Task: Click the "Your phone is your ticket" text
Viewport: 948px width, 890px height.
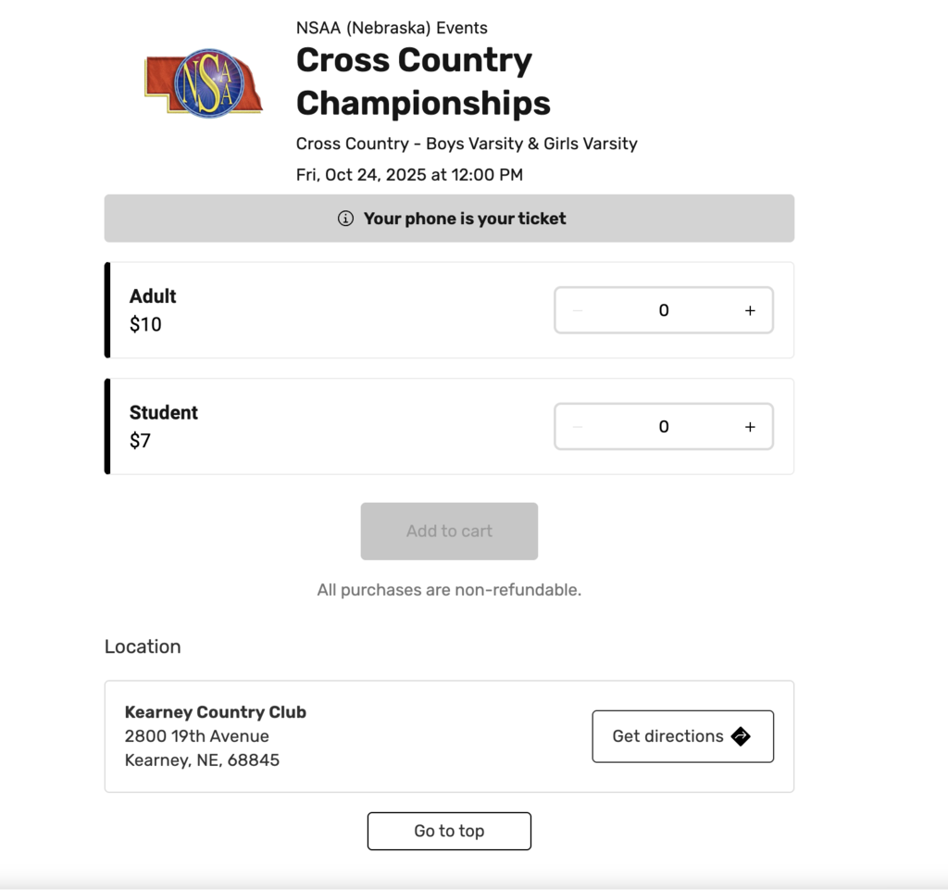Action: (465, 219)
